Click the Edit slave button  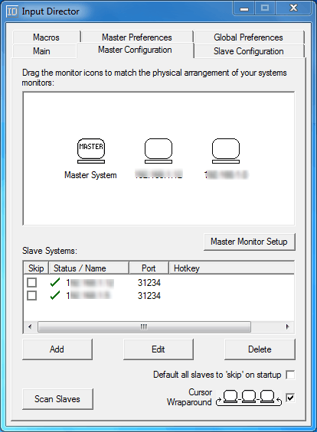158,349
